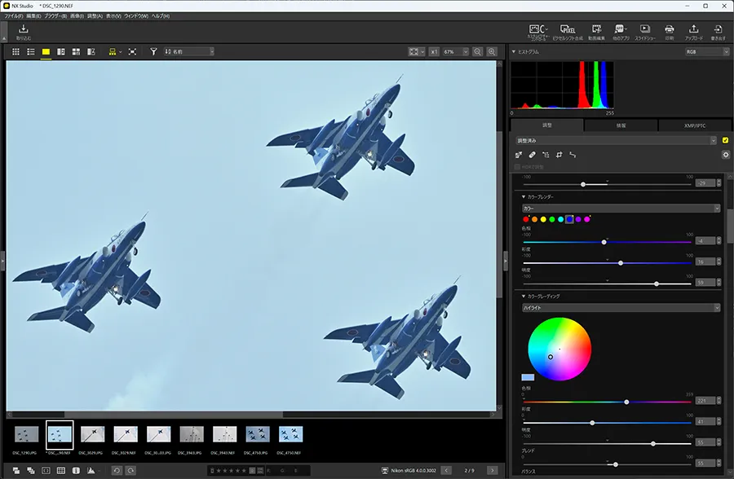This screenshot has height=479, width=734.
Task: Select the DSC_4750.NEF thumbnail
Action: [291, 434]
